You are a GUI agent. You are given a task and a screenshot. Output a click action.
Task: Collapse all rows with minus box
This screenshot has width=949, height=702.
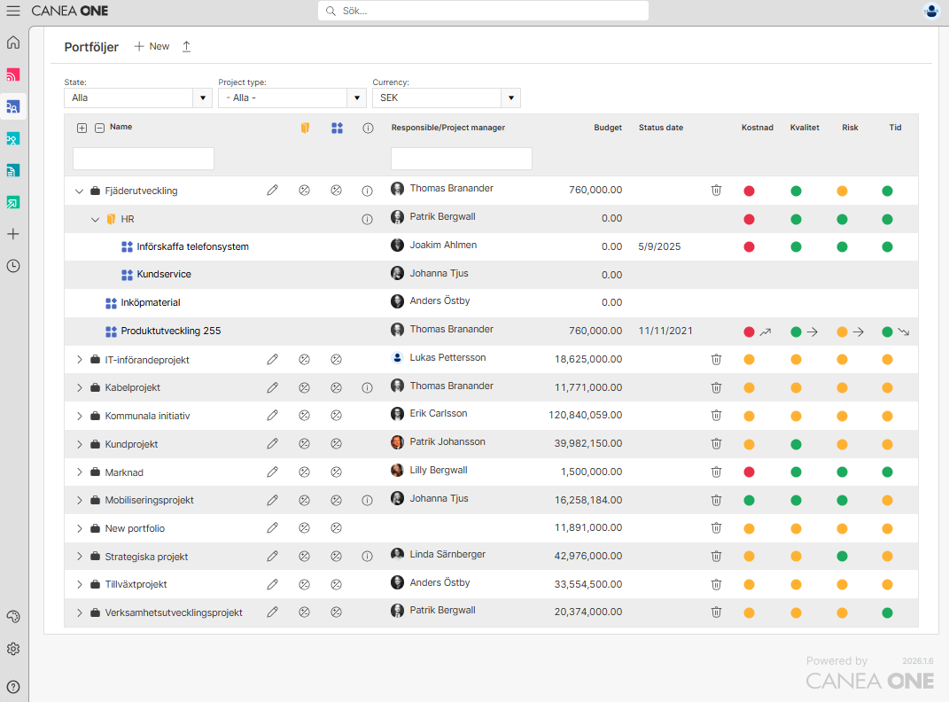click(100, 128)
